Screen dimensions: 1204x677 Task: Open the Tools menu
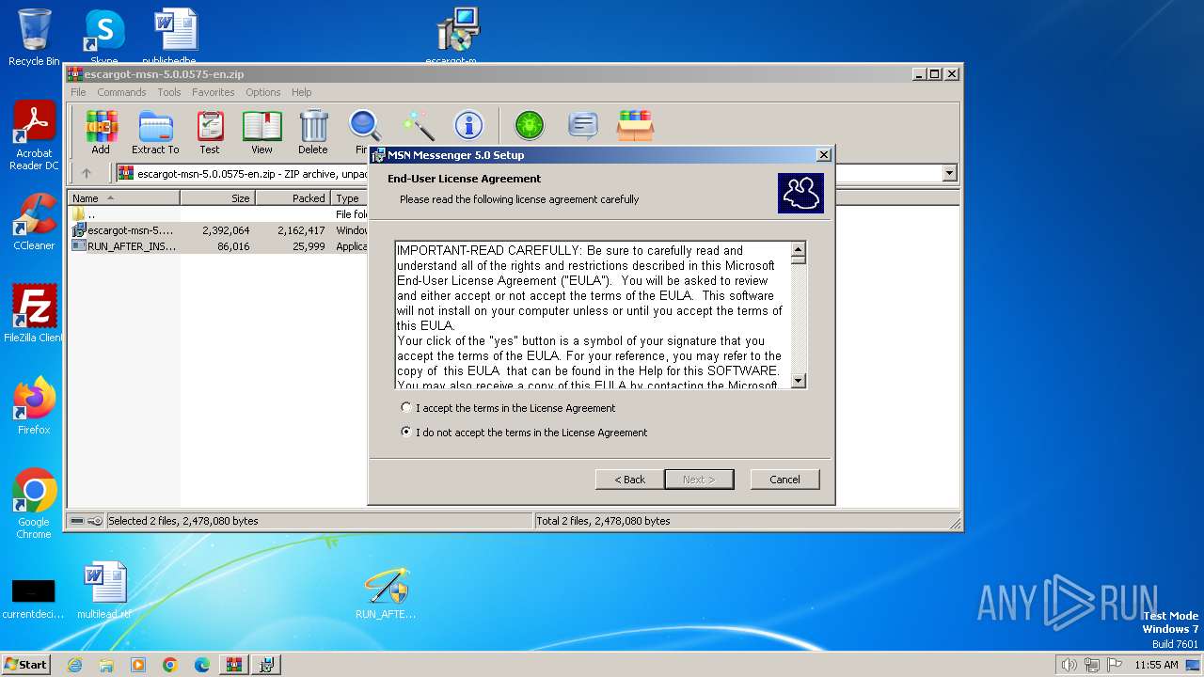[x=169, y=92]
